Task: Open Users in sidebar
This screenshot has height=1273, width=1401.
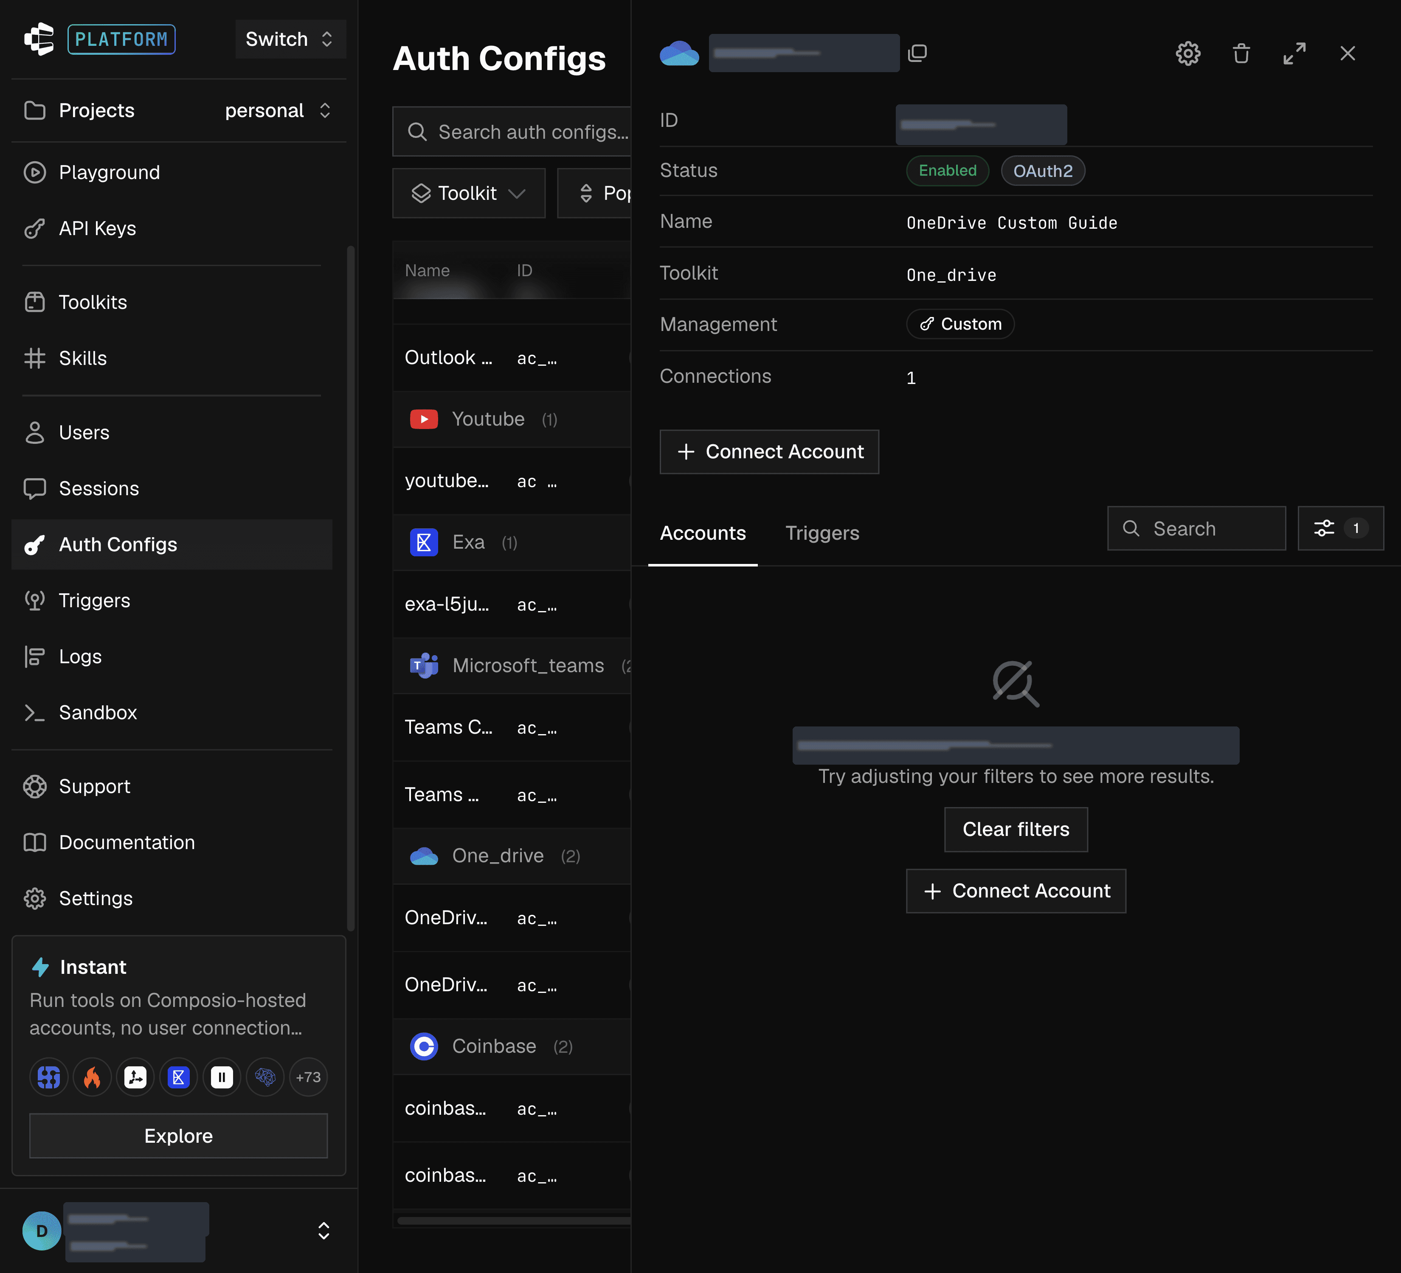Action: click(x=172, y=433)
